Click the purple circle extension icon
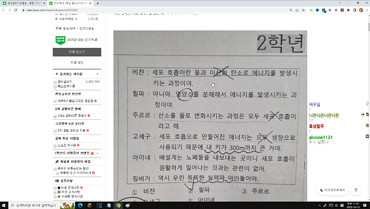This screenshot has height=209, width=370. tap(336, 10)
